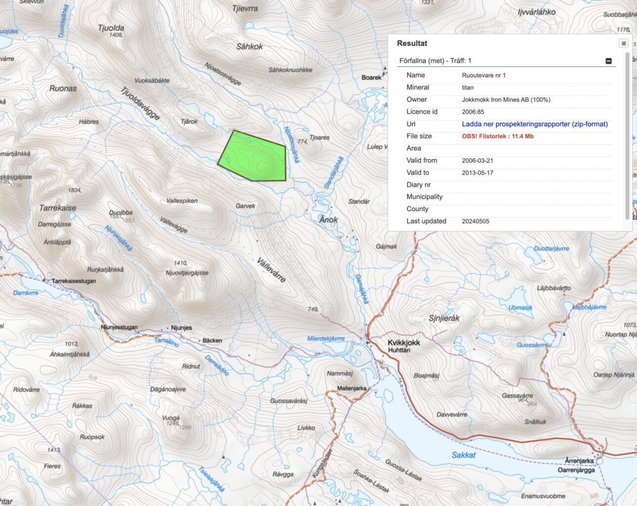The height and width of the screenshot is (506, 637).
Task: Click the Tarrekaisestugan cabin label
Action: pyautogui.click(x=74, y=281)
